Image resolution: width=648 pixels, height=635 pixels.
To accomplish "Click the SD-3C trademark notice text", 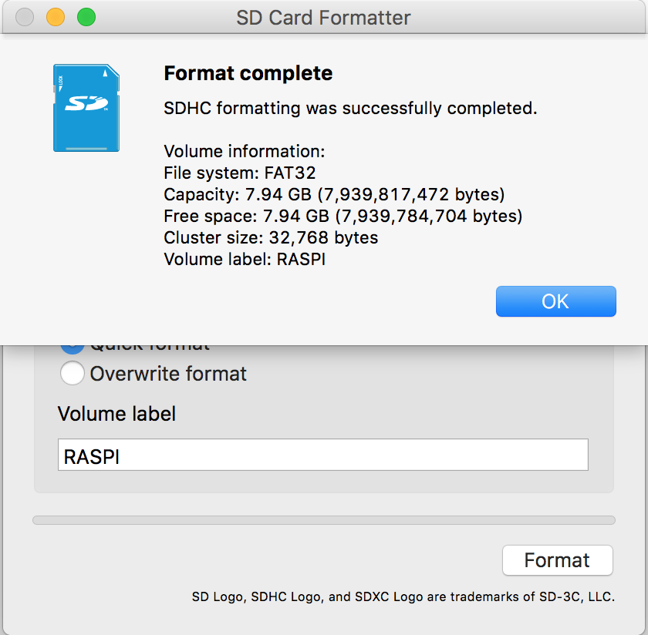I will click(x=403, y=596).
